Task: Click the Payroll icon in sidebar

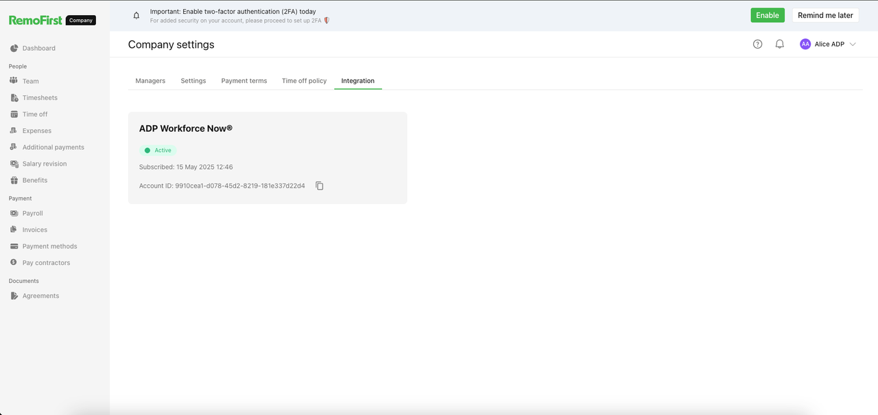Action: coord(14,213)
